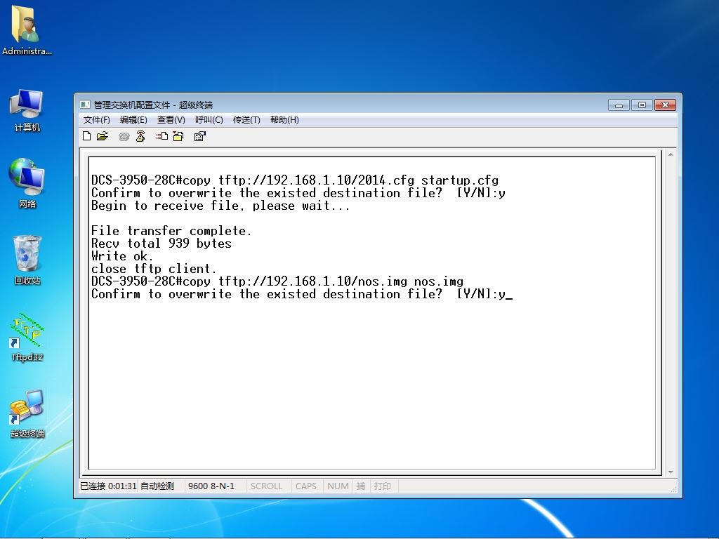The width and height of the screenshot is (719, 539).
Task: Open the 编辑(E) menu
Action: (x=133, y=120)
